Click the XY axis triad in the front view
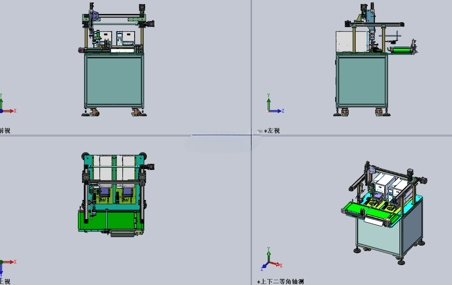Viewport: 452px width, 285px height. click(x=8, y=103)
